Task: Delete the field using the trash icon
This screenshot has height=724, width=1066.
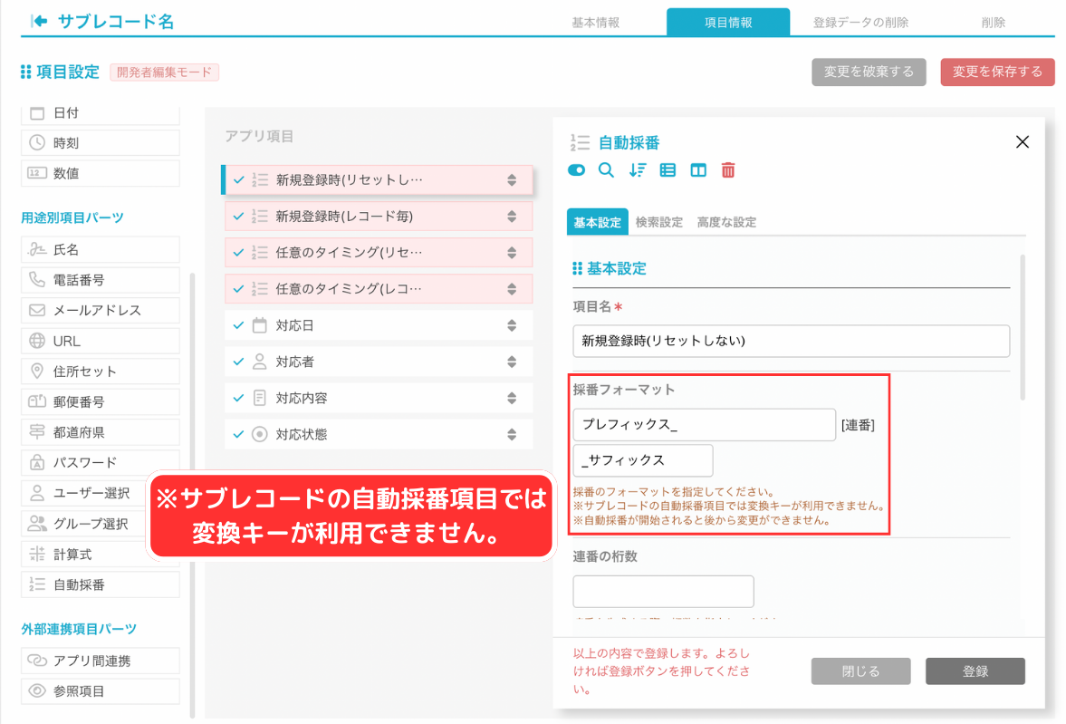Action: (727, 169)
